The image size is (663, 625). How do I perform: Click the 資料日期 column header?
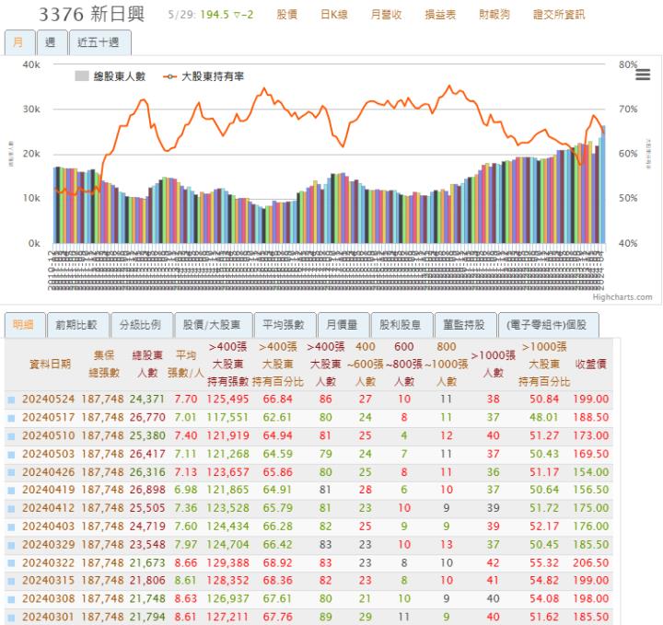(x=50, y=365)
